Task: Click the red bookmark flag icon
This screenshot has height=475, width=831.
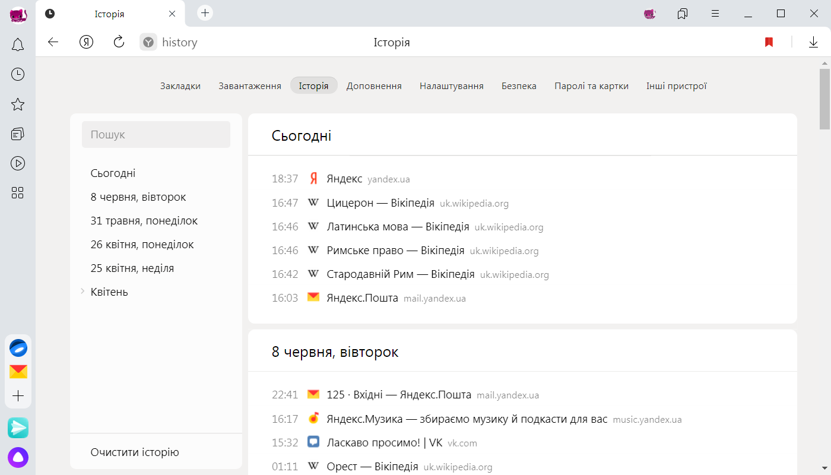Action: click(769, 42)
